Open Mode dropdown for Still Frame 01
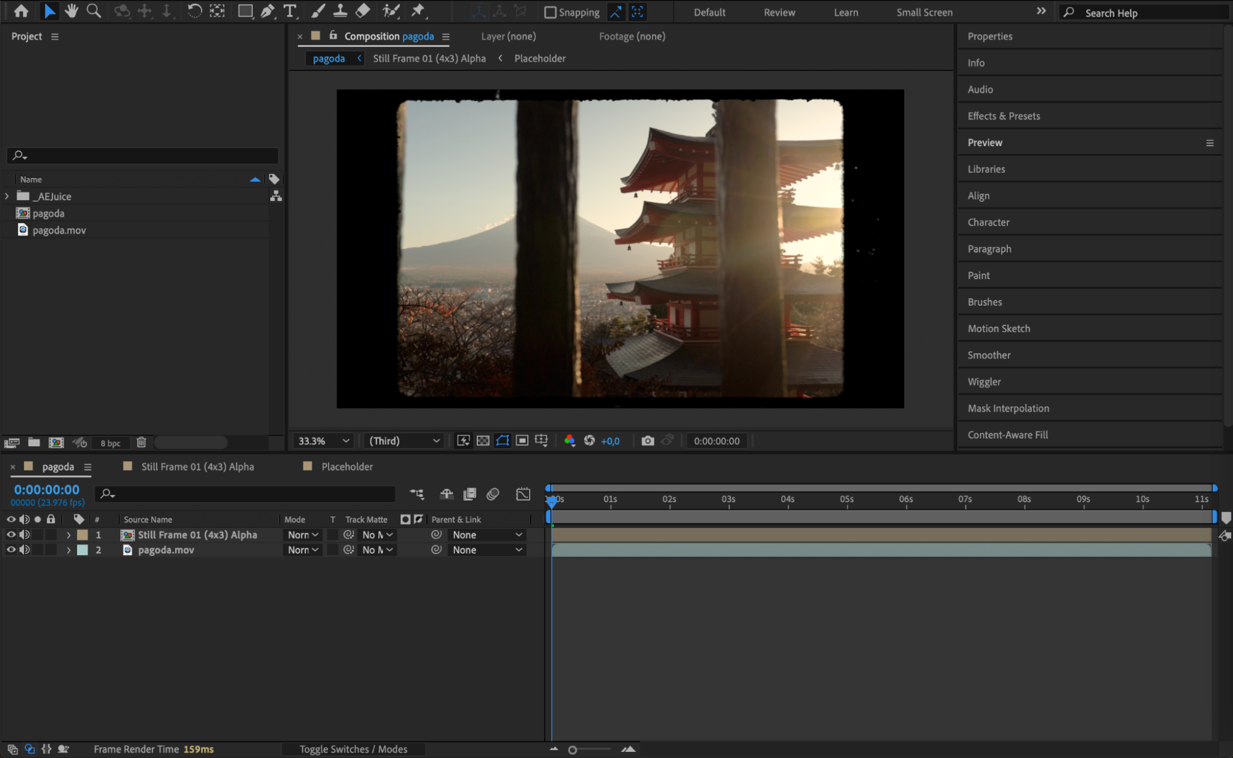1233x758 pixels. [303, 535]
